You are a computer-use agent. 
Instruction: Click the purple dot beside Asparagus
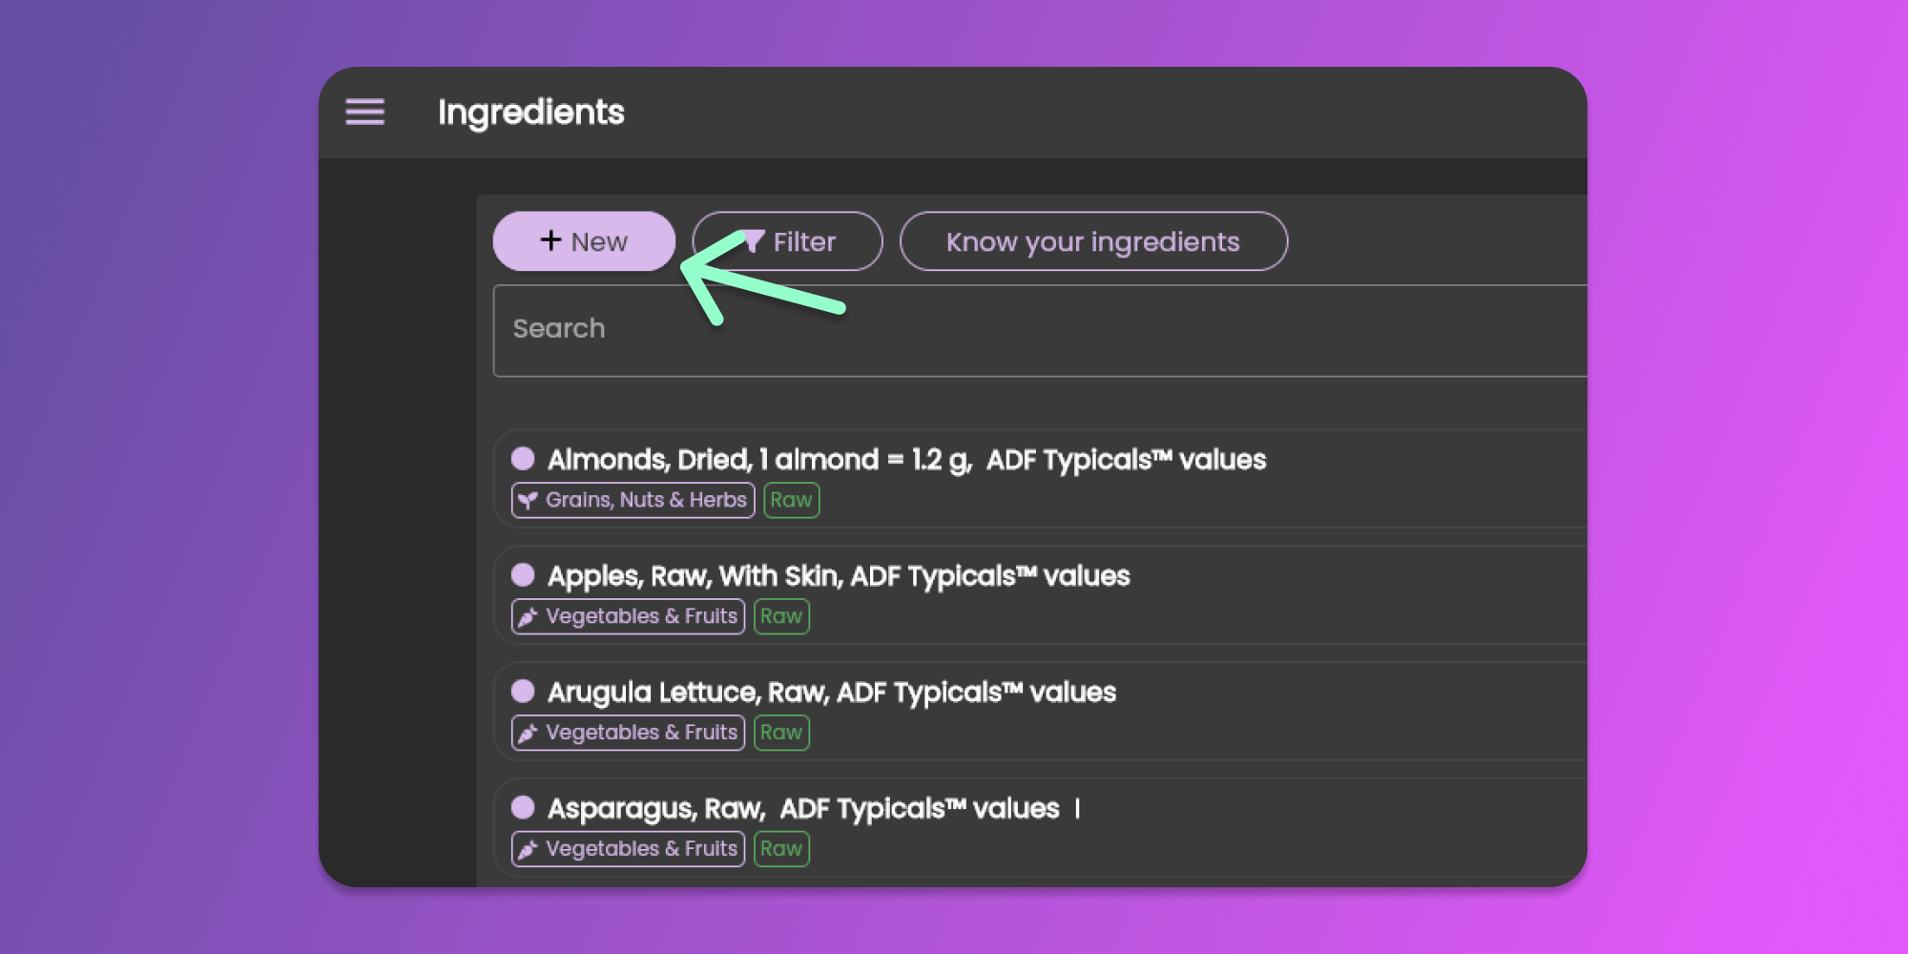pyautogui.click(x=523, y=808)
